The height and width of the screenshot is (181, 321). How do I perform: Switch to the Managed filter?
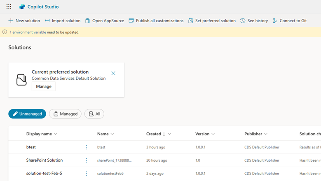pyautogui.click(x=65, y=114)
